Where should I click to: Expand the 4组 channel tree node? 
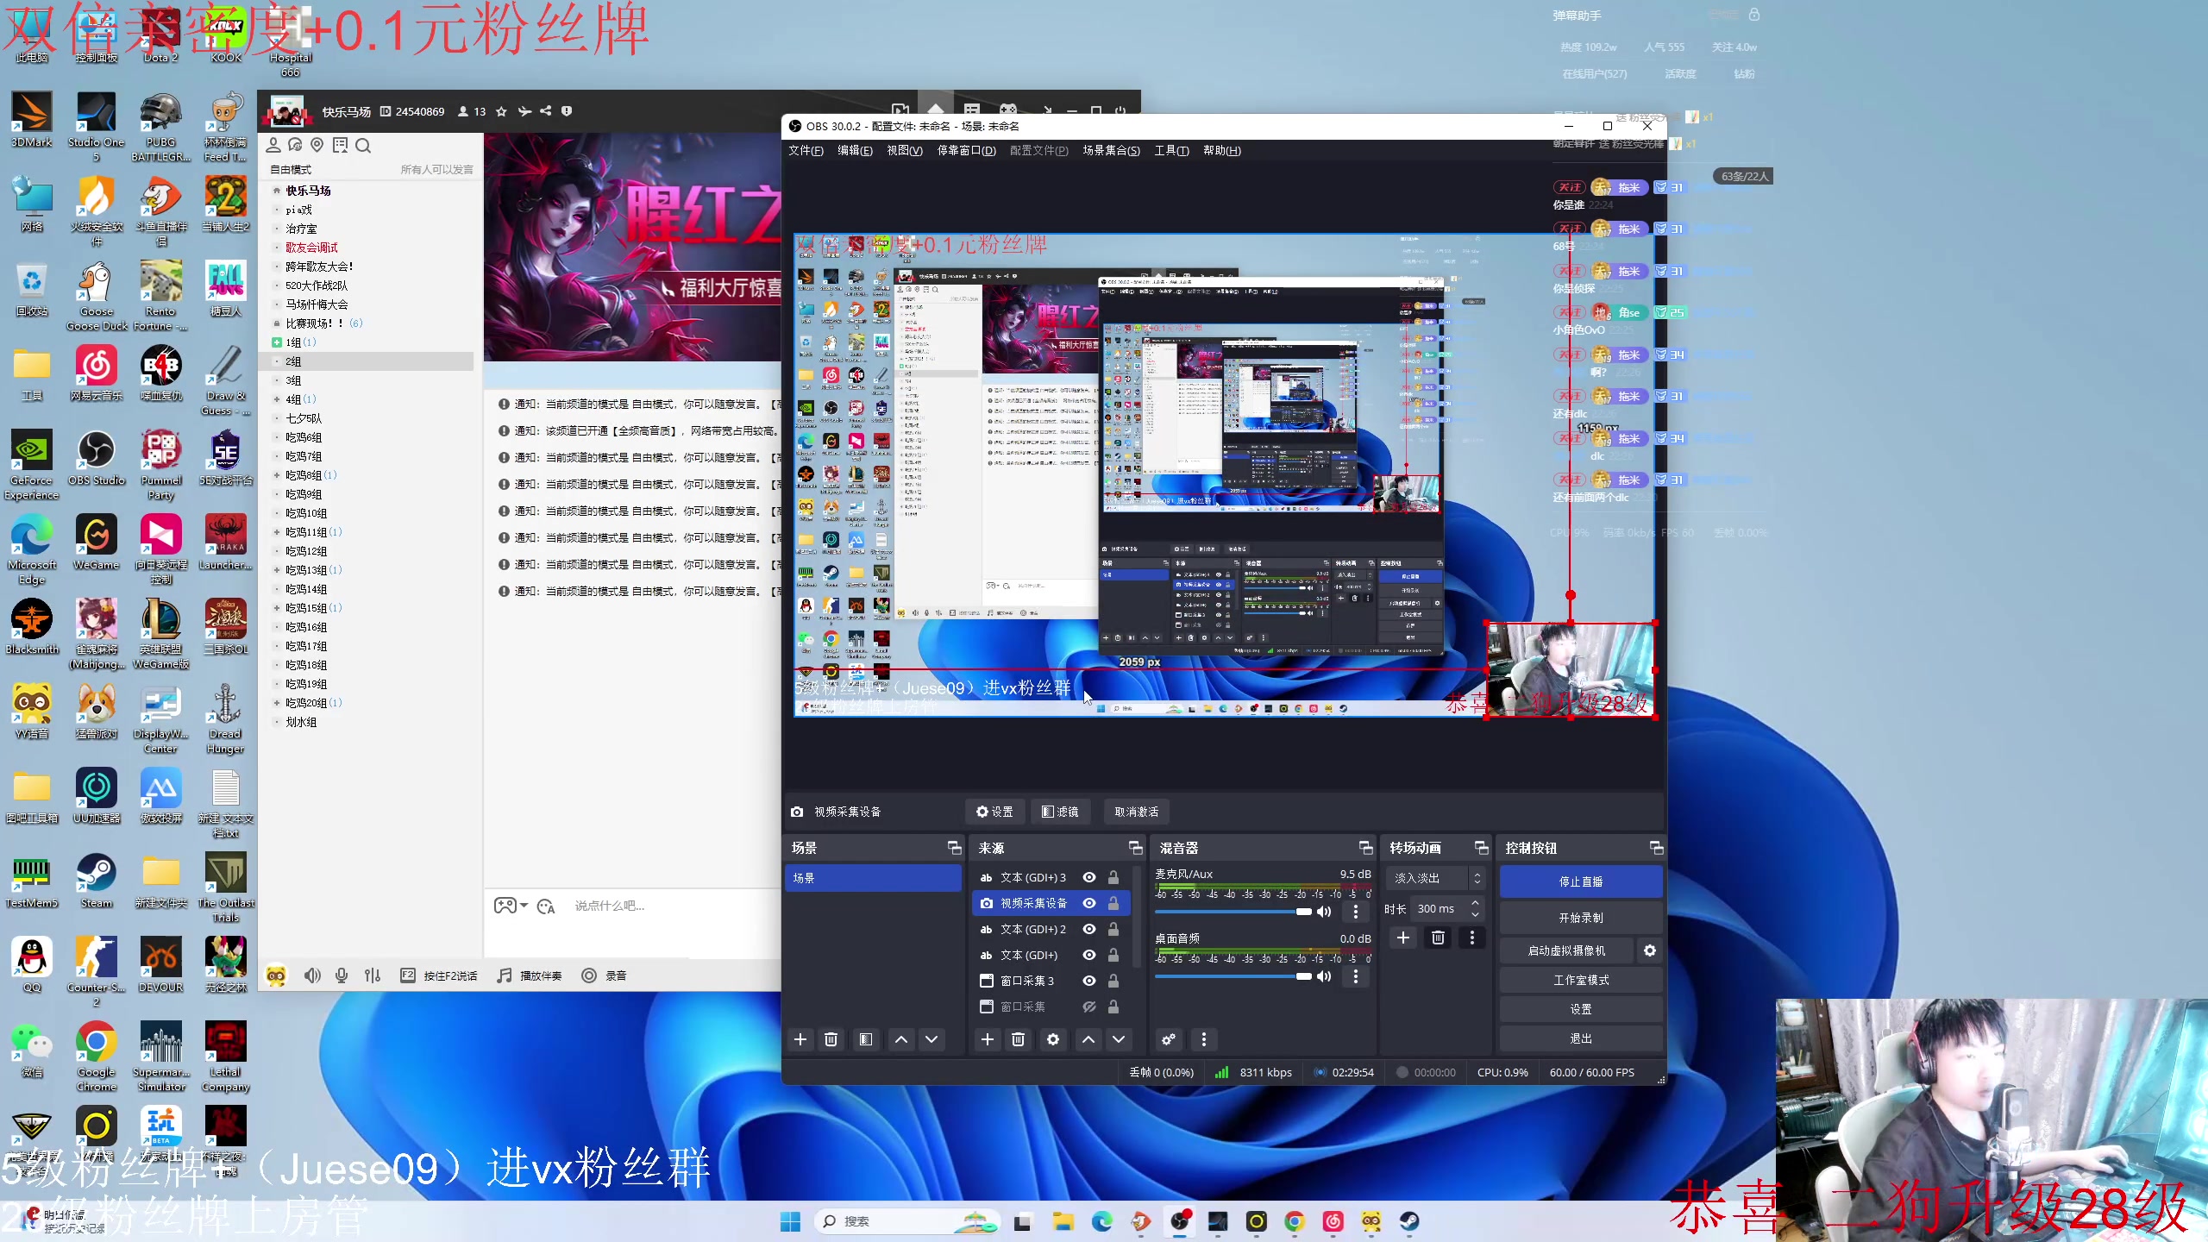click(x=277, y=399)
